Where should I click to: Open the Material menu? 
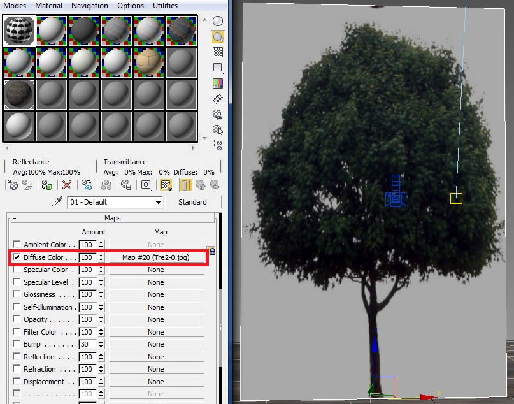click(48, 6)
